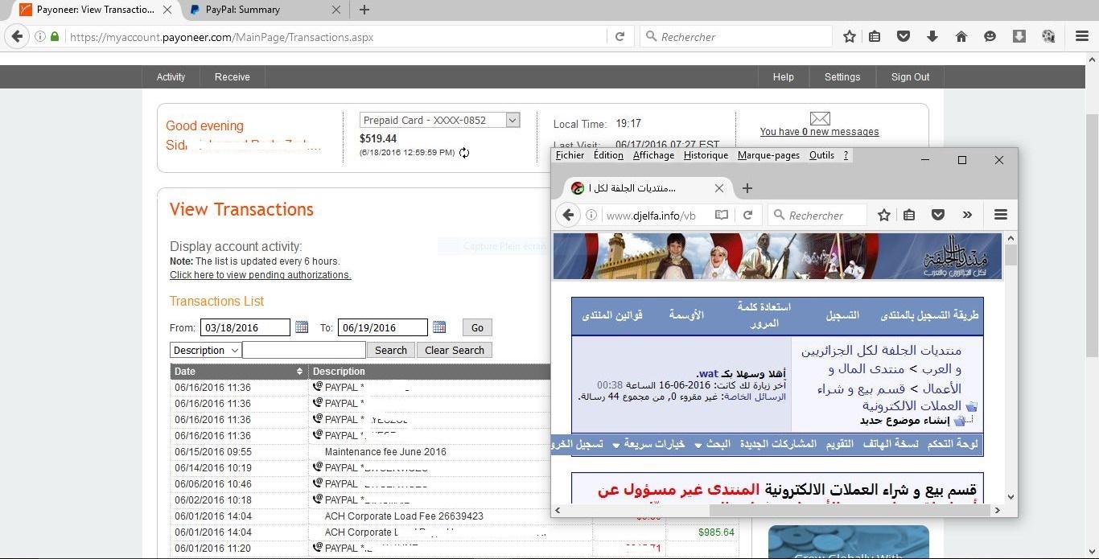Open the Affichage menu
1099x559 pixels.
(654, 155)
